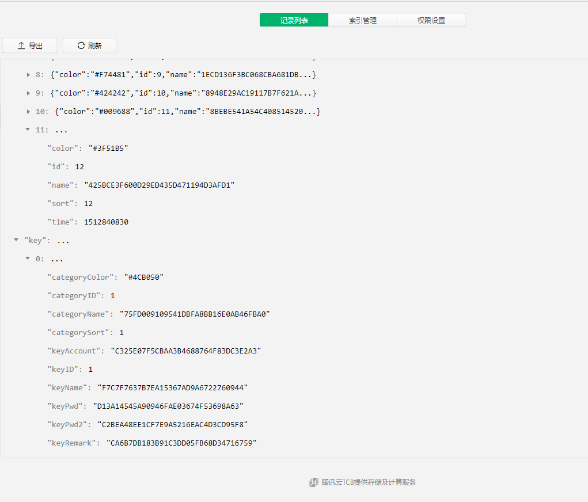Select categoryColor value "#4CB050"
Image resolution: width=588 pixels, height=502 pixels.
point(144,277)
